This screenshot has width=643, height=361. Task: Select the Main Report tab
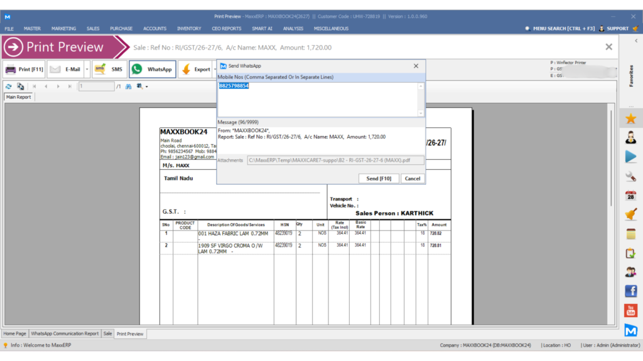coord(18,97)
